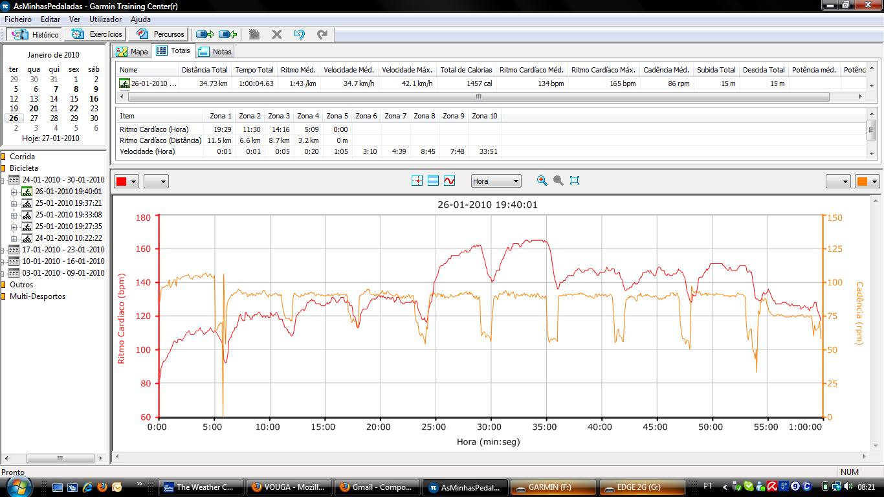Switch to The Weather C... taskbar window
This screenshot has width=884, height=497.
point(201,487)
